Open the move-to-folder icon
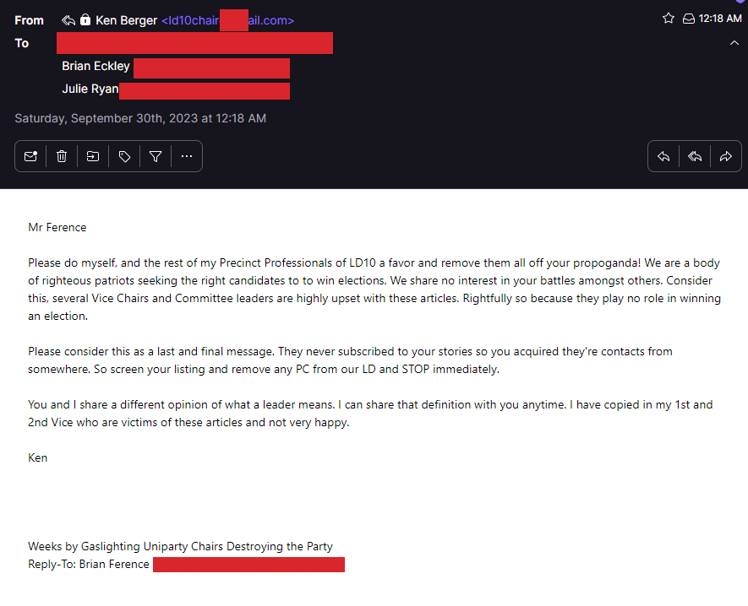Image resolution: width=748 pixels, height=606 pixels. click(93, 156)
